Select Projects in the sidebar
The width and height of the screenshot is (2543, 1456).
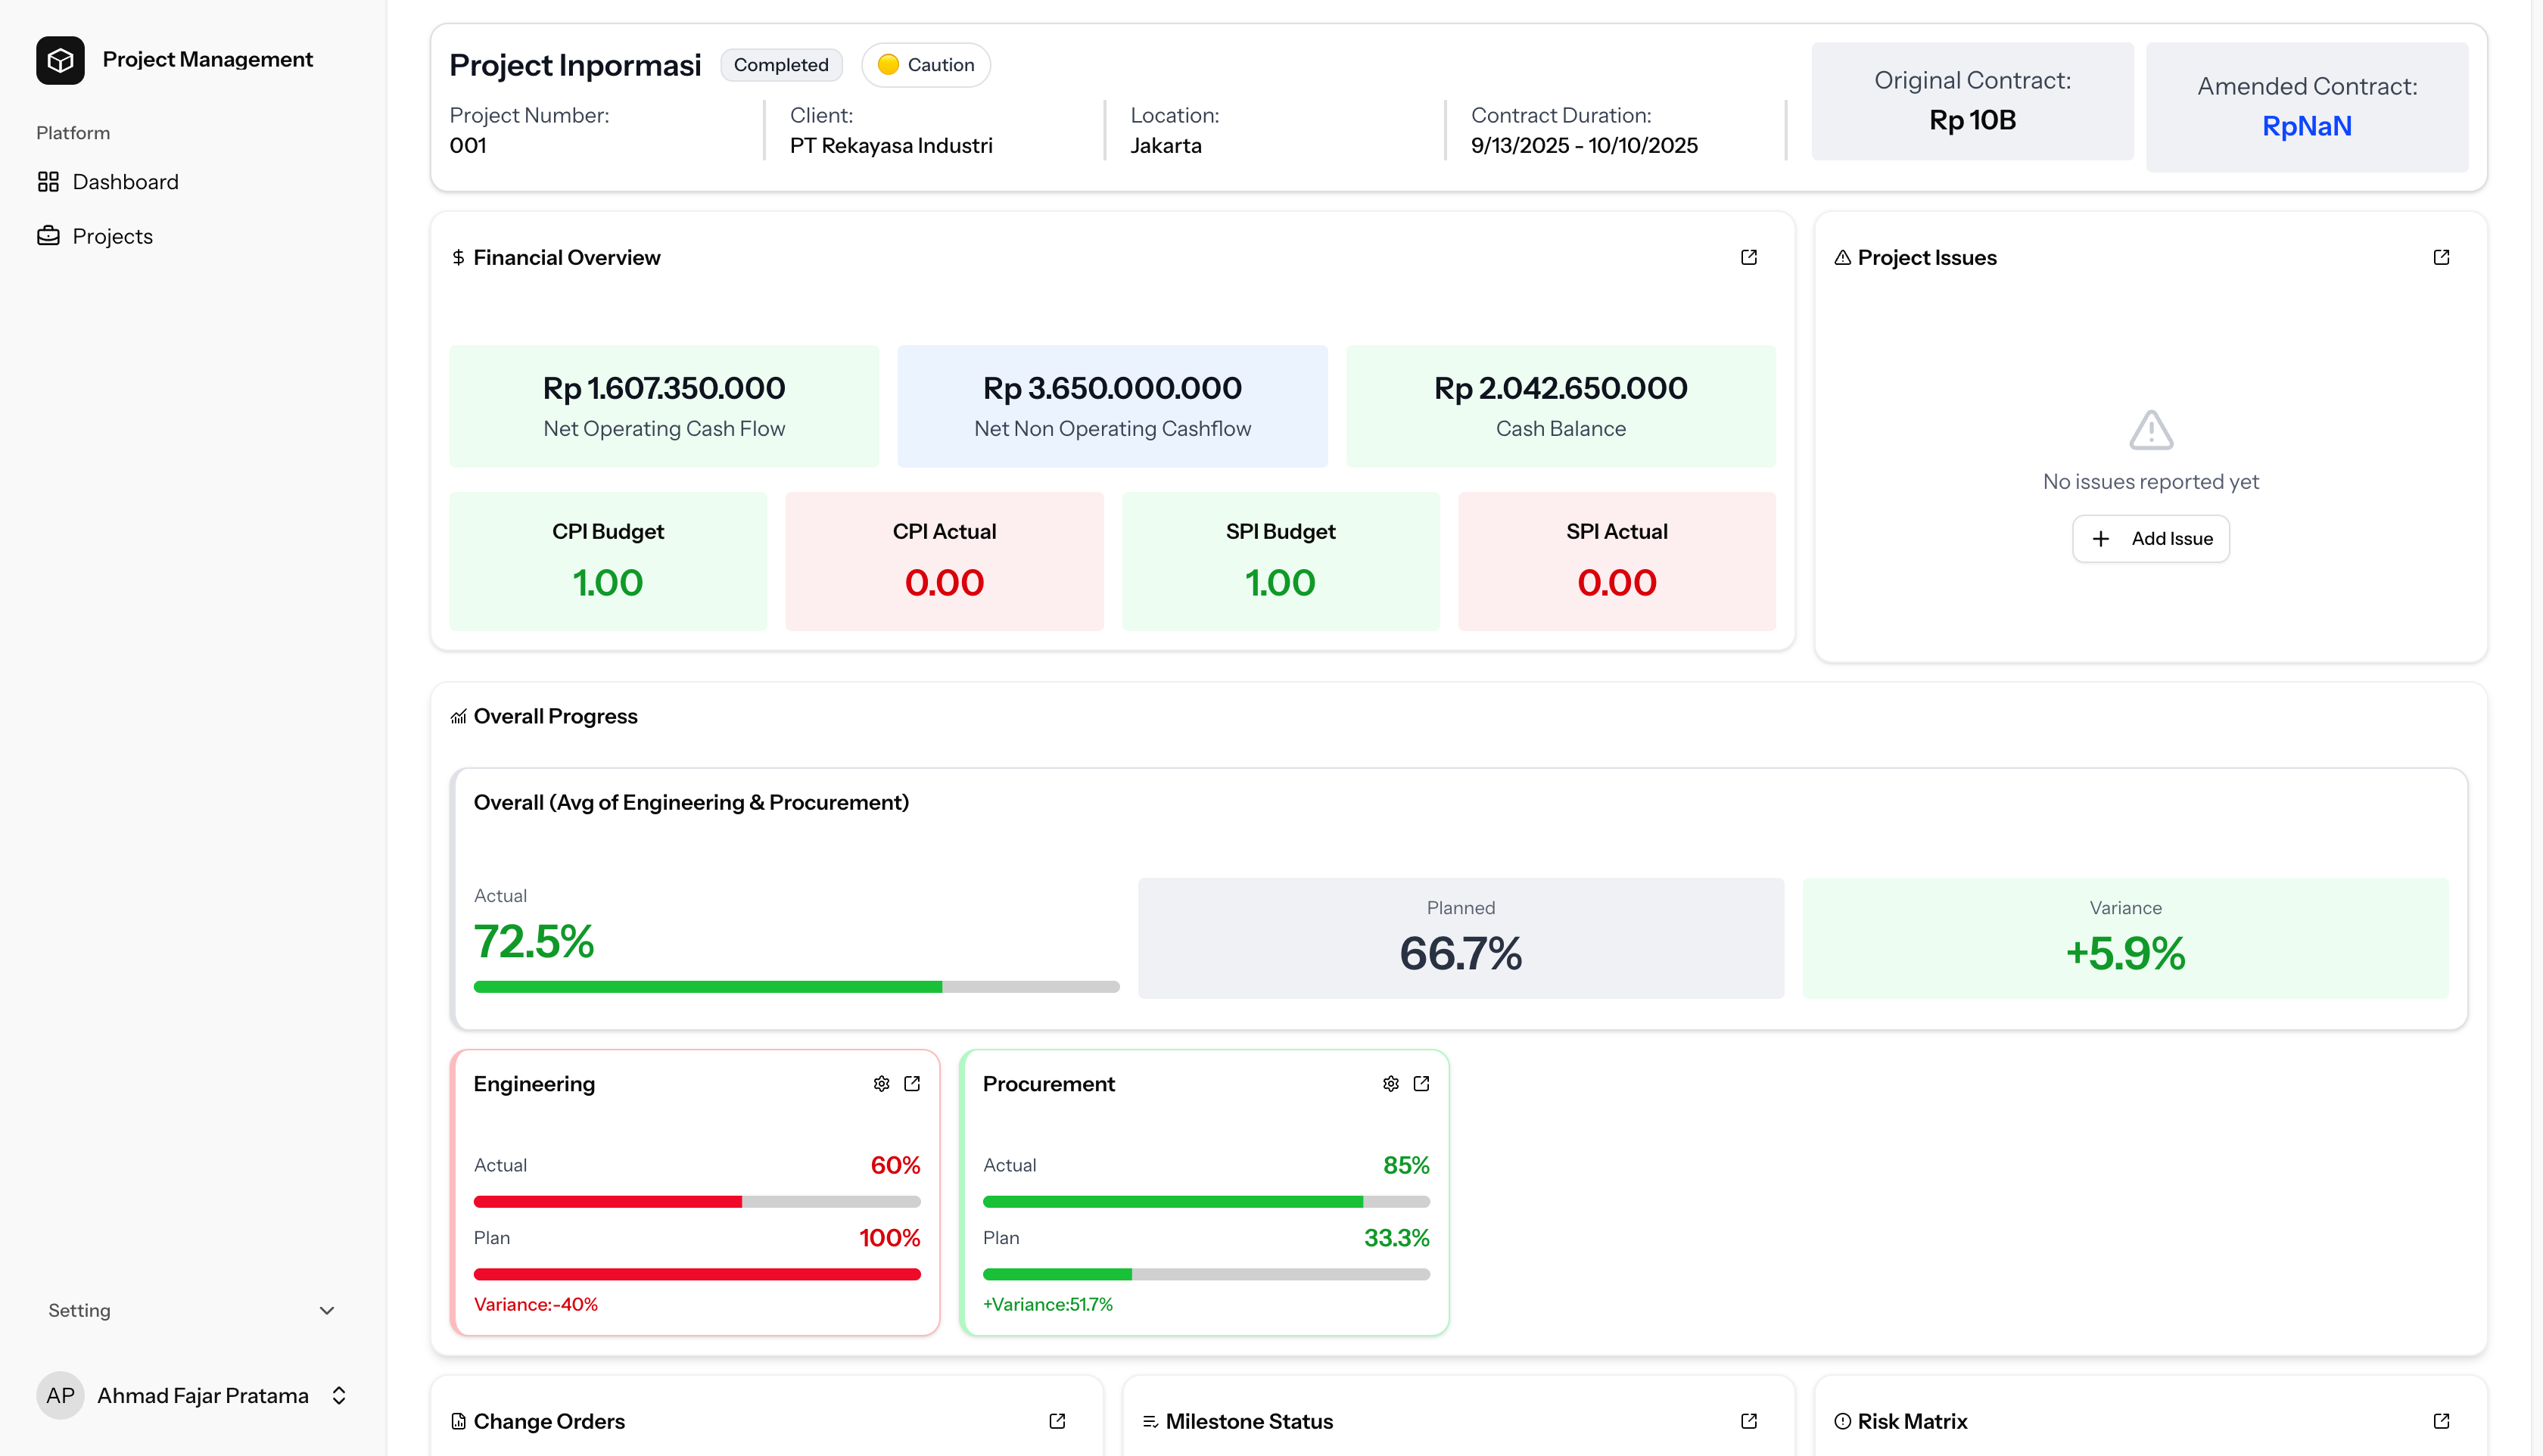pyautogui.click(x=113, y=236)
